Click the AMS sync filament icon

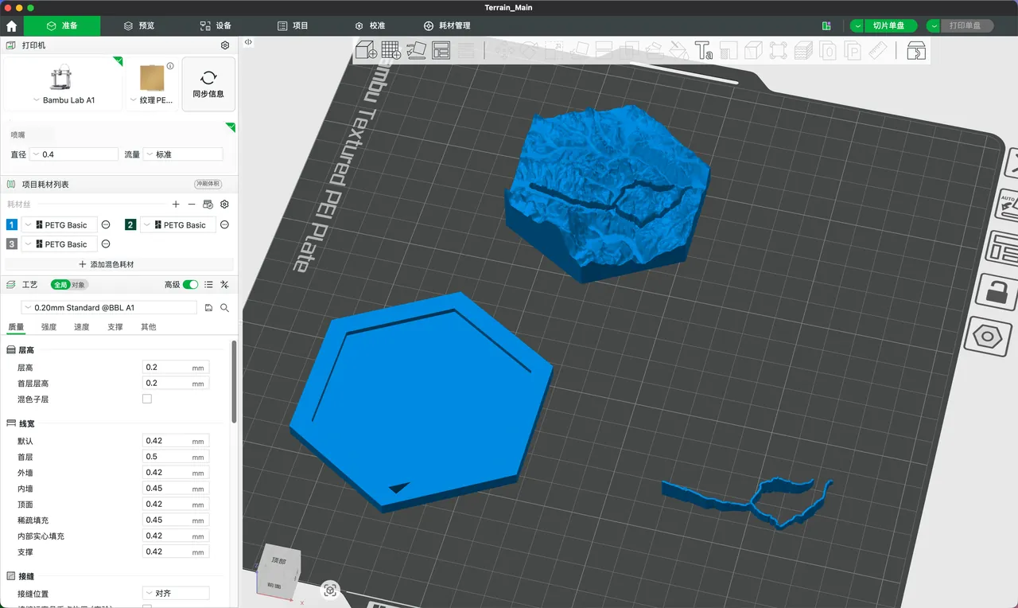click(208, 205)
